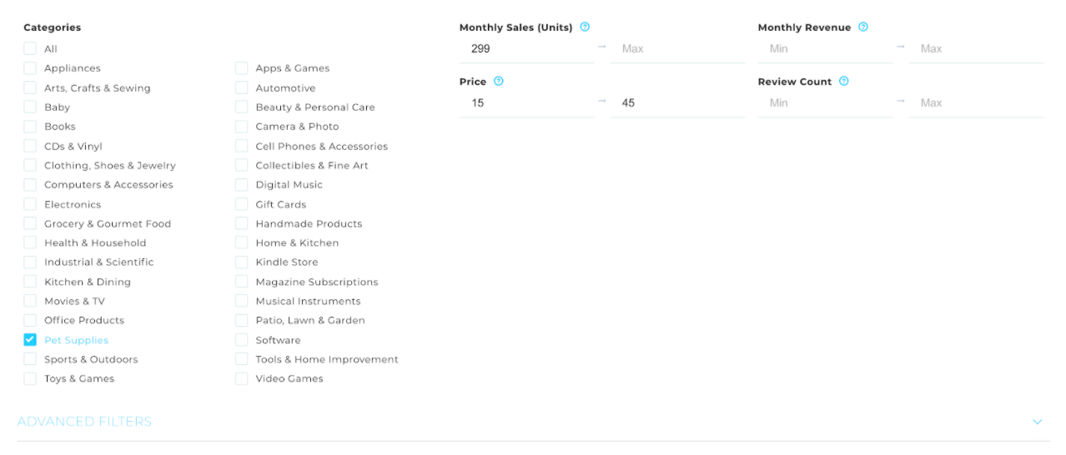1066x455 pixels.
Task: Enable the Electronics category checkbox
Action: (30, 204)
